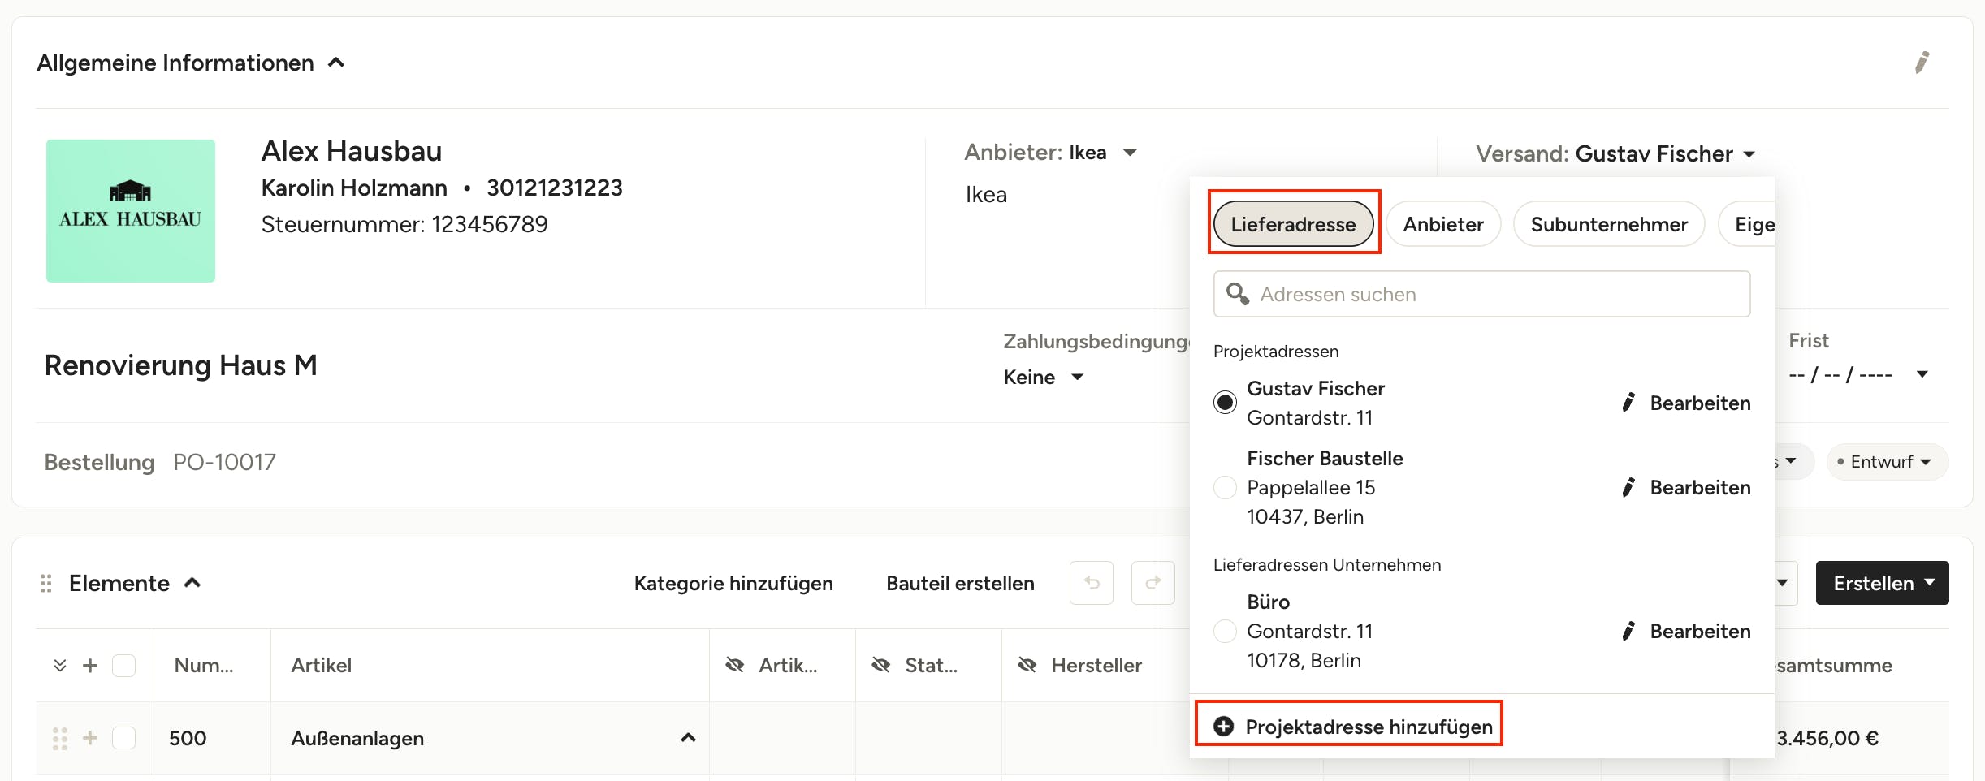Click the plus icon in row 500

(x=90, y=738)
